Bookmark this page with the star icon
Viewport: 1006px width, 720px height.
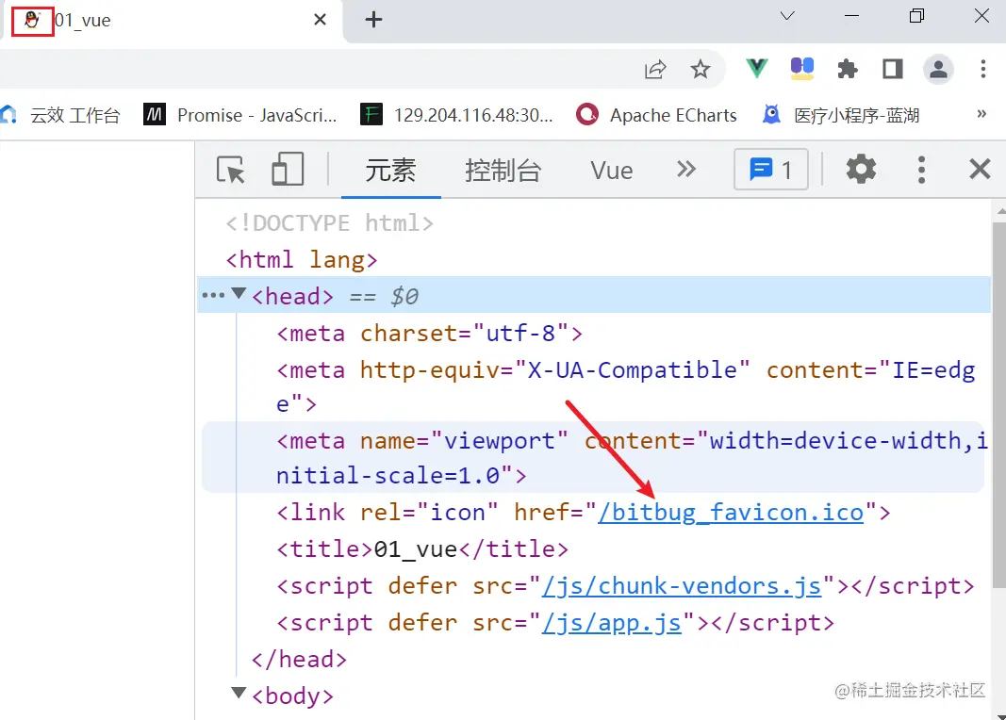tap(700, 69)
